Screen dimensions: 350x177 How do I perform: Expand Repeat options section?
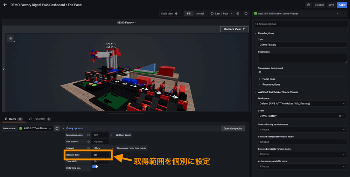pyautogui.click(x=271, y=84)
